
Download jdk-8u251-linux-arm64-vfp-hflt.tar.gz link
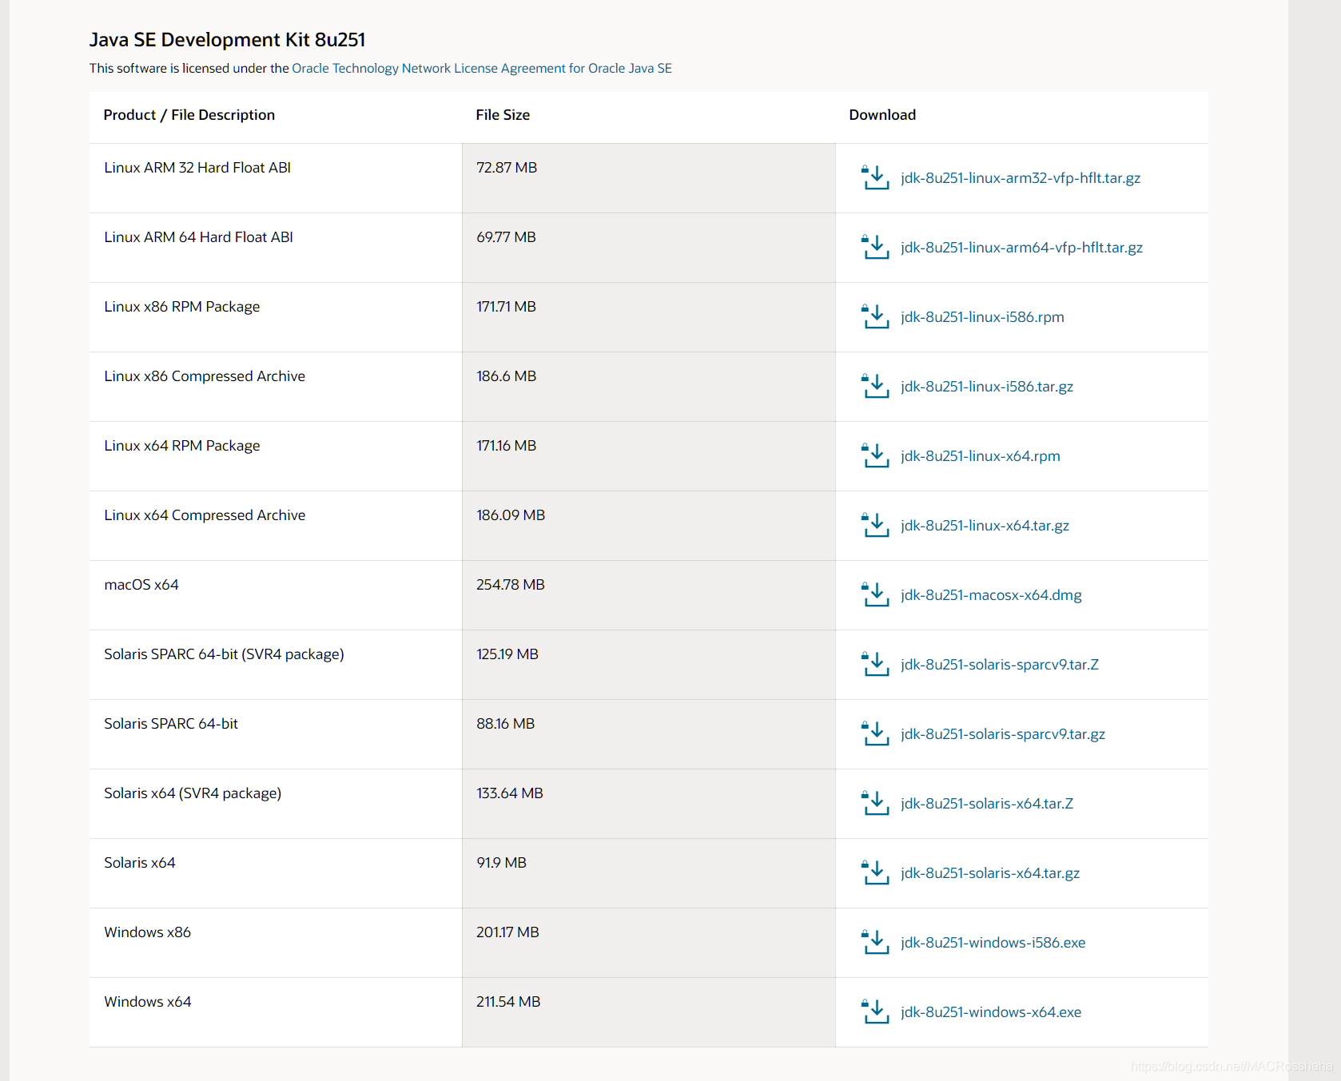click(1021, 248)
